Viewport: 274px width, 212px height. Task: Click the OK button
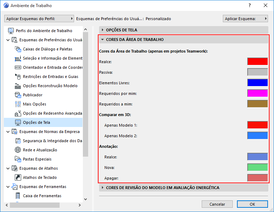(252, 204)
